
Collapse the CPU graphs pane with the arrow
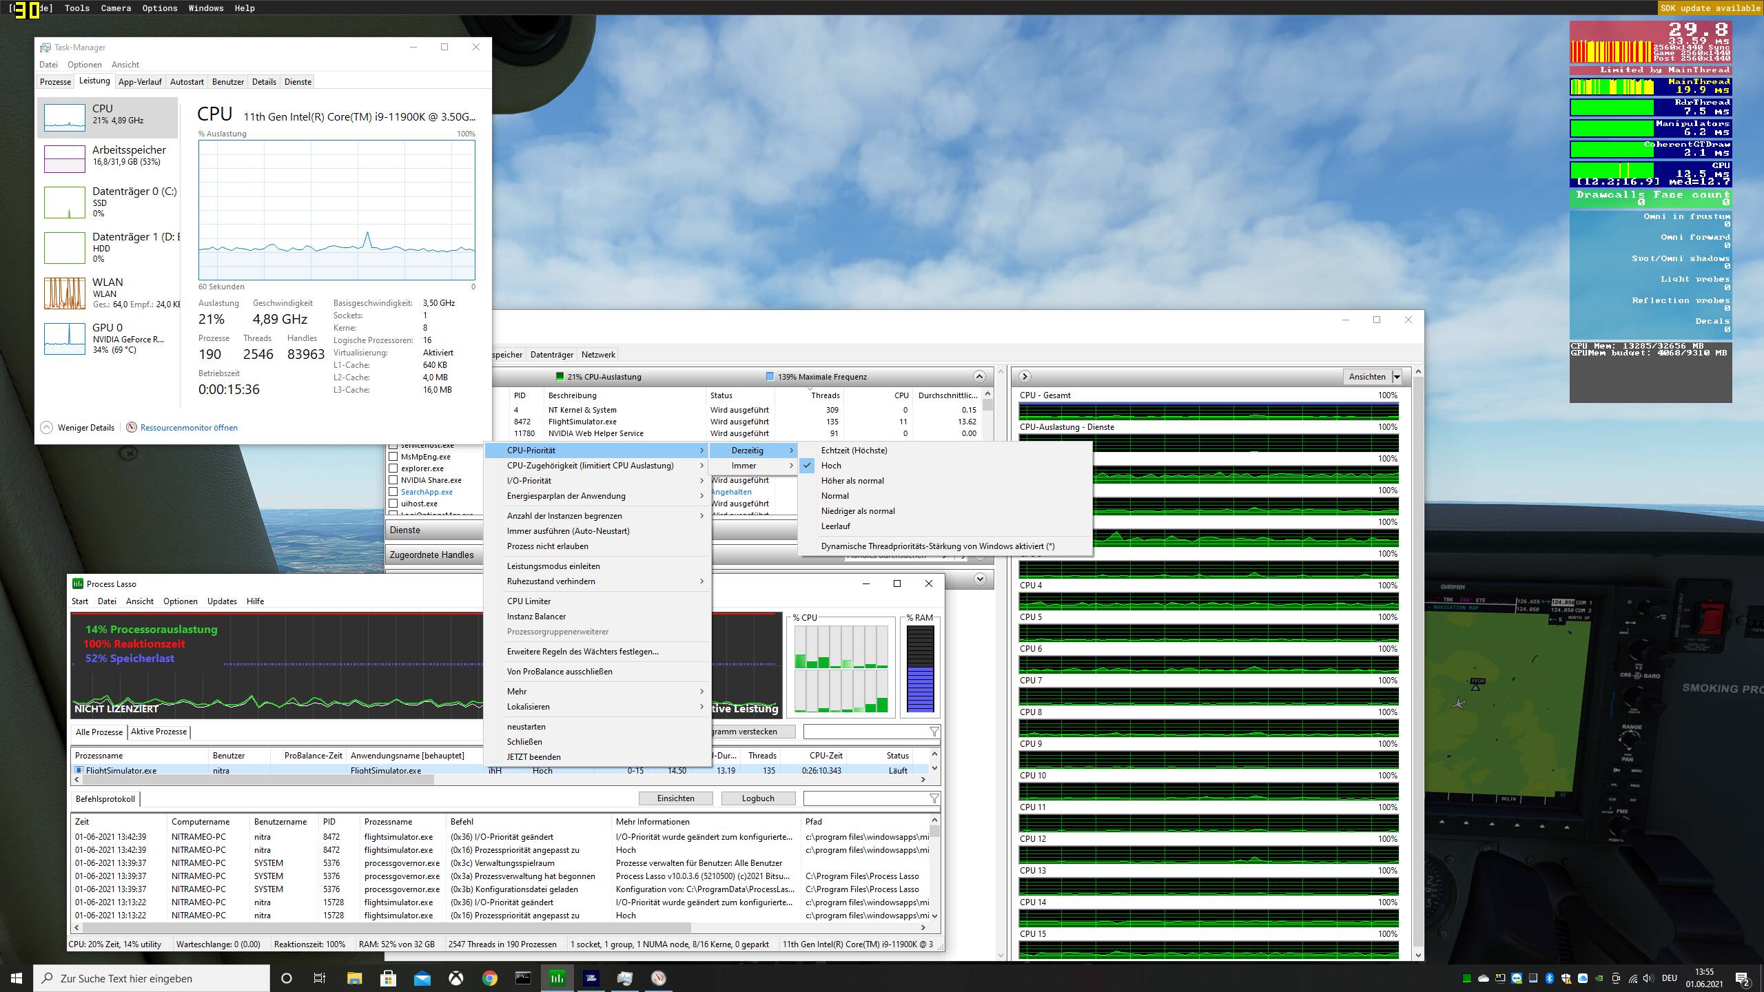click(x=1025, y=376)
